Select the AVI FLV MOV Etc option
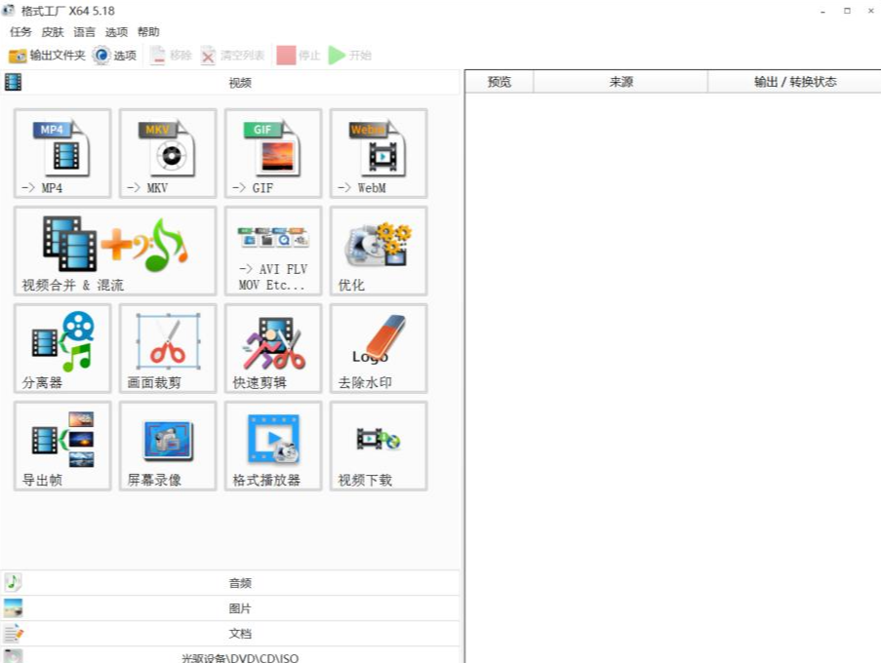The image size is (881, 663). tap(273, 251)
